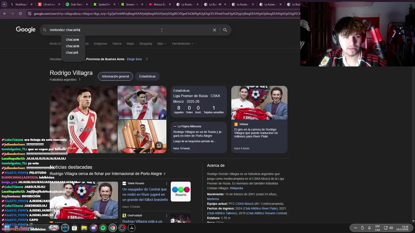
Task: Open La Página Millonaria news card
Action: pyautogui.click(x=199, y=137)
